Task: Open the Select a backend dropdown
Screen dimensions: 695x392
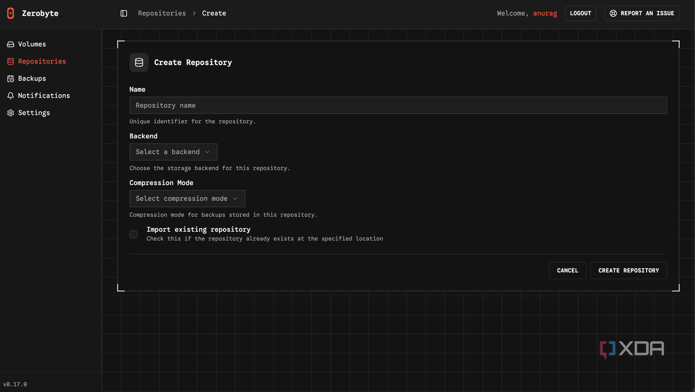Action: [x=173, y=152]
